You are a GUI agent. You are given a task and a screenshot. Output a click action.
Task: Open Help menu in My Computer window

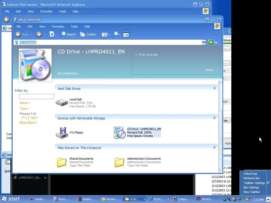[x=87, y=26]
